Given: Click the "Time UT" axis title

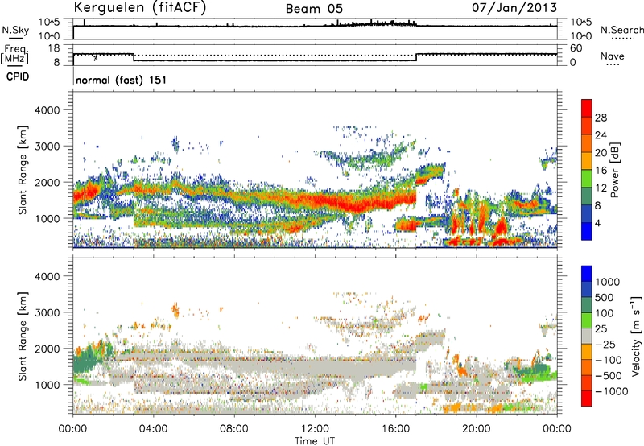Looking at the screenshot, I should pos(315,440).
